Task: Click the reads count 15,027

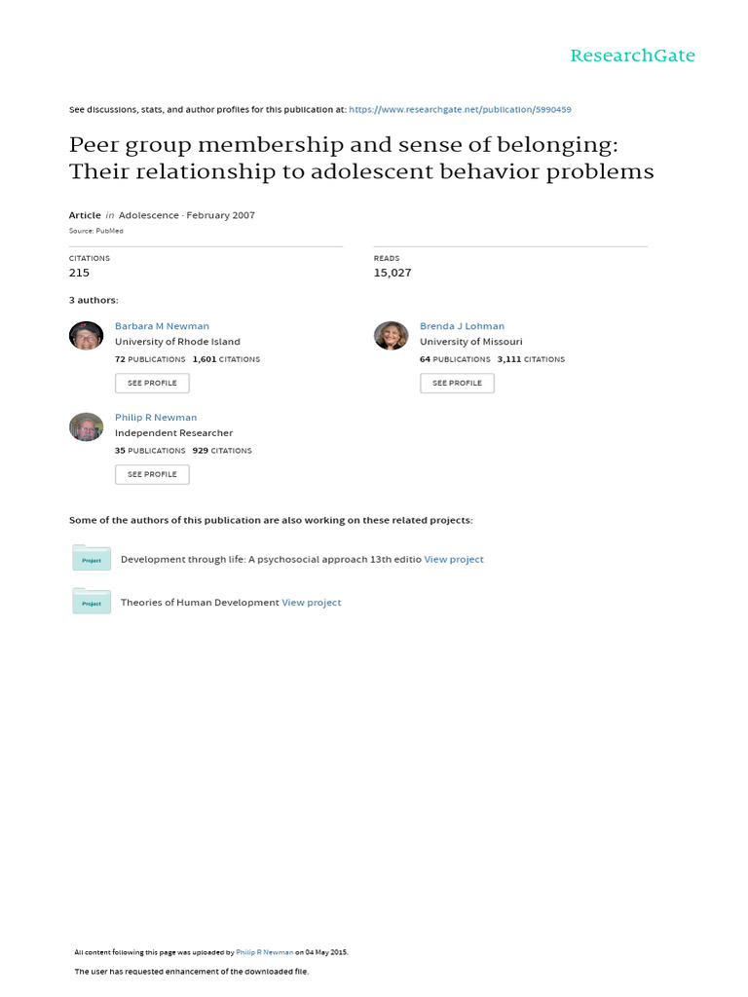Action: [393, 273]
